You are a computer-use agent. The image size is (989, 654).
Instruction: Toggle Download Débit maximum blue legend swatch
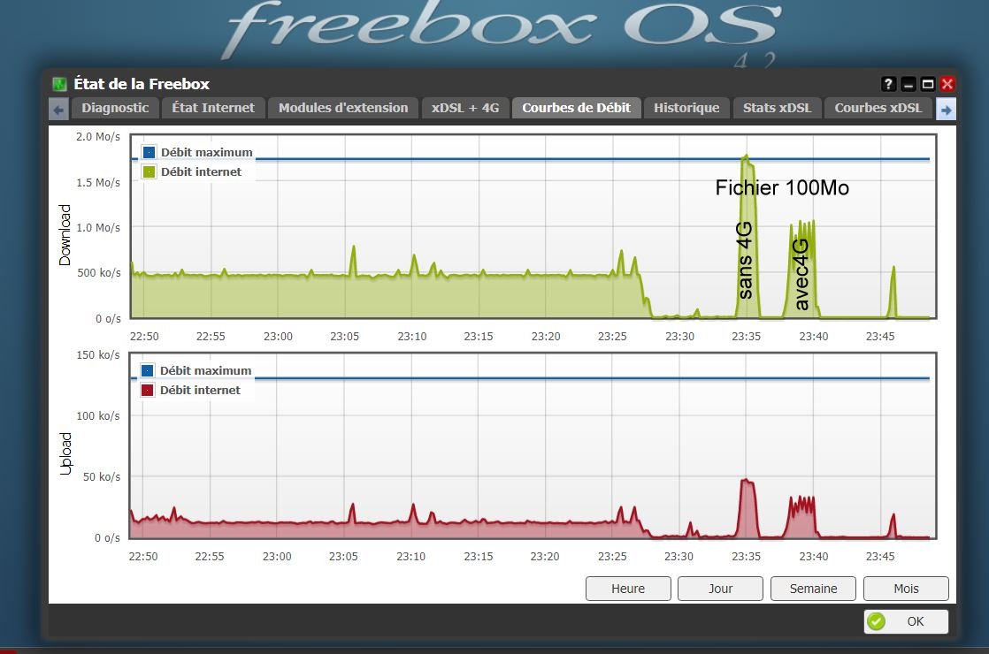tap(149, 152)
